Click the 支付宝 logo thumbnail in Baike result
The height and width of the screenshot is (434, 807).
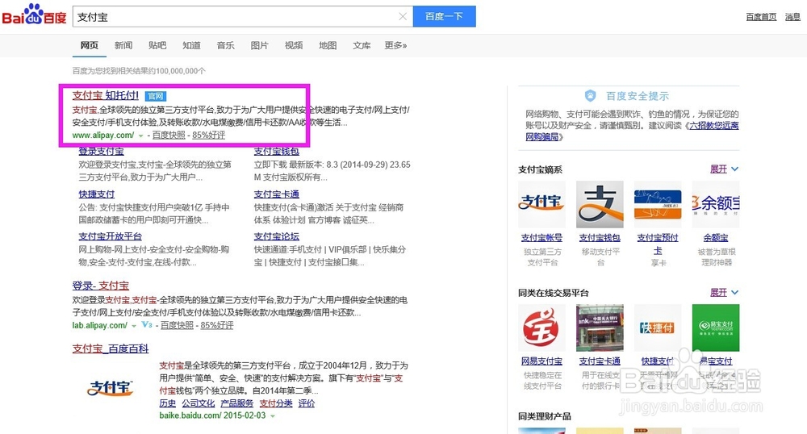click(110, 388)
